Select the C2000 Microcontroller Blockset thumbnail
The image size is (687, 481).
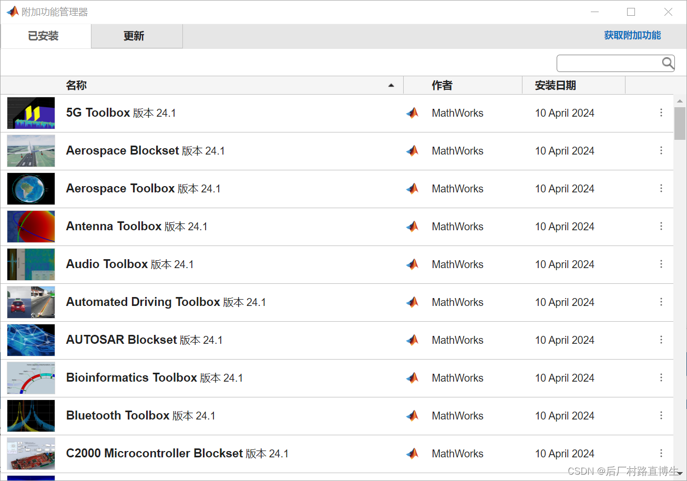point(31,454)
